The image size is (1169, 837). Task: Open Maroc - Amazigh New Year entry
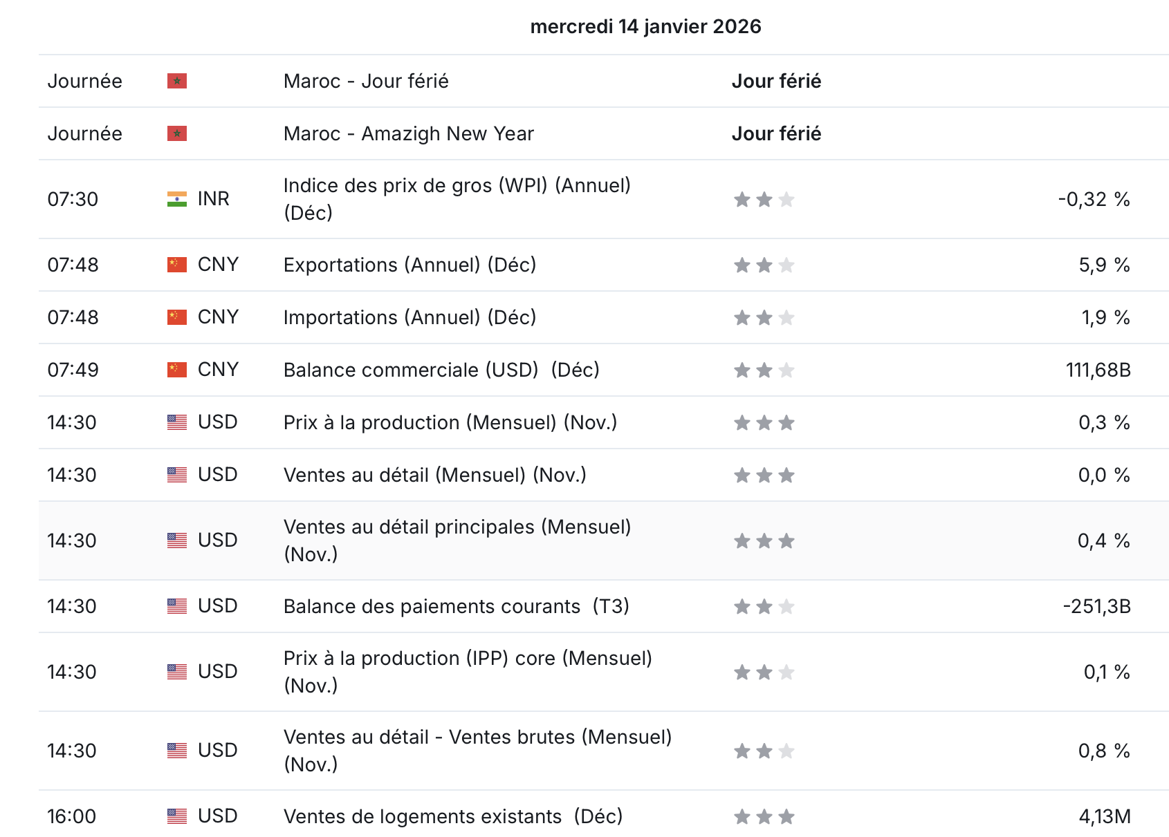point(409,133)
